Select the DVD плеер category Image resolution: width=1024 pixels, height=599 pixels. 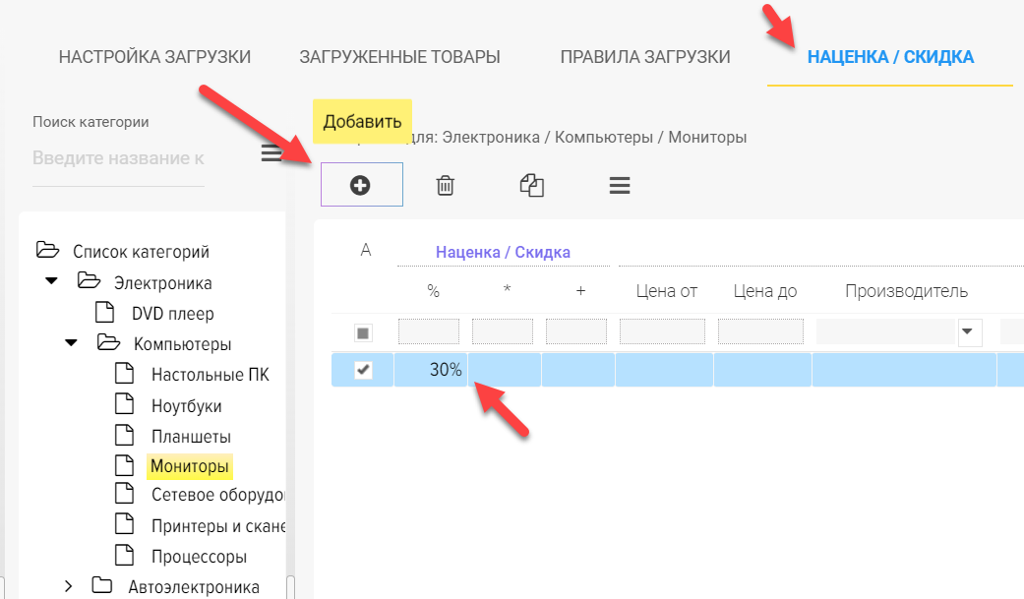coord(173,314)
